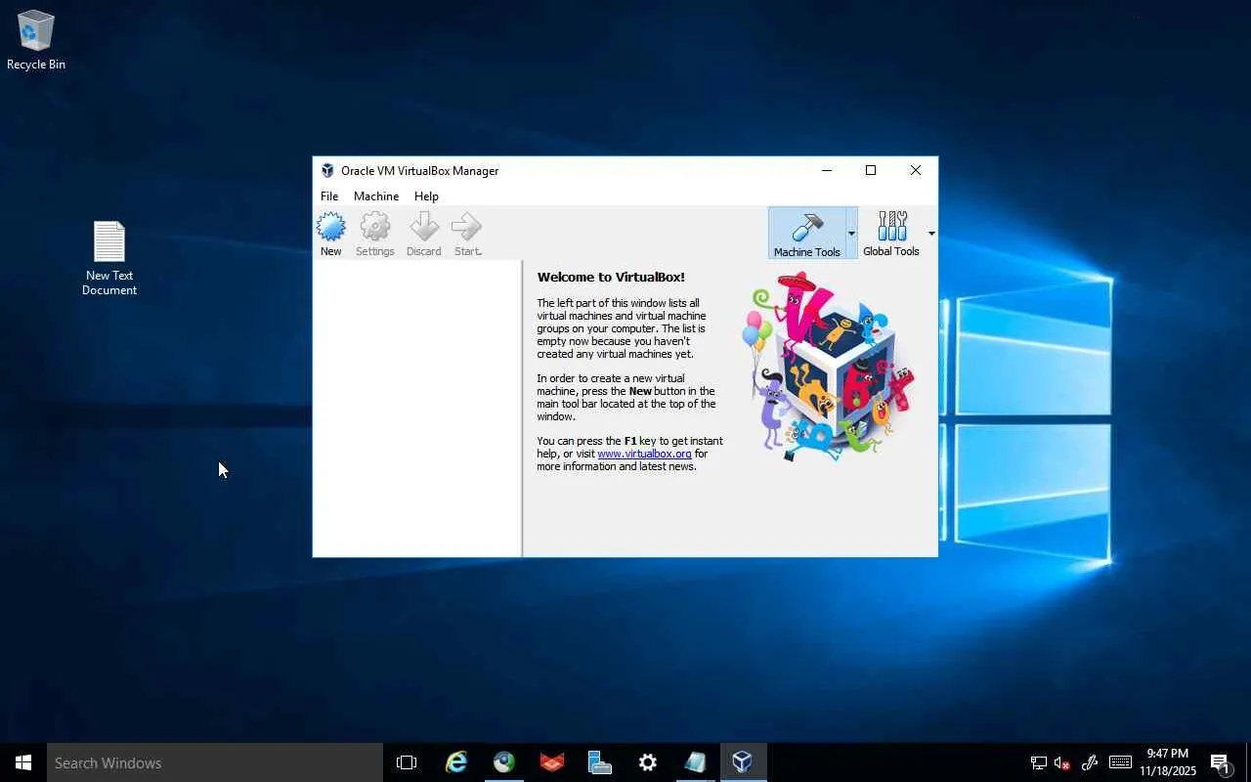Expand the Global Tools dropdown arrow
The width and height of the screenshot is (1251, 782).
[x=931, y=234]
